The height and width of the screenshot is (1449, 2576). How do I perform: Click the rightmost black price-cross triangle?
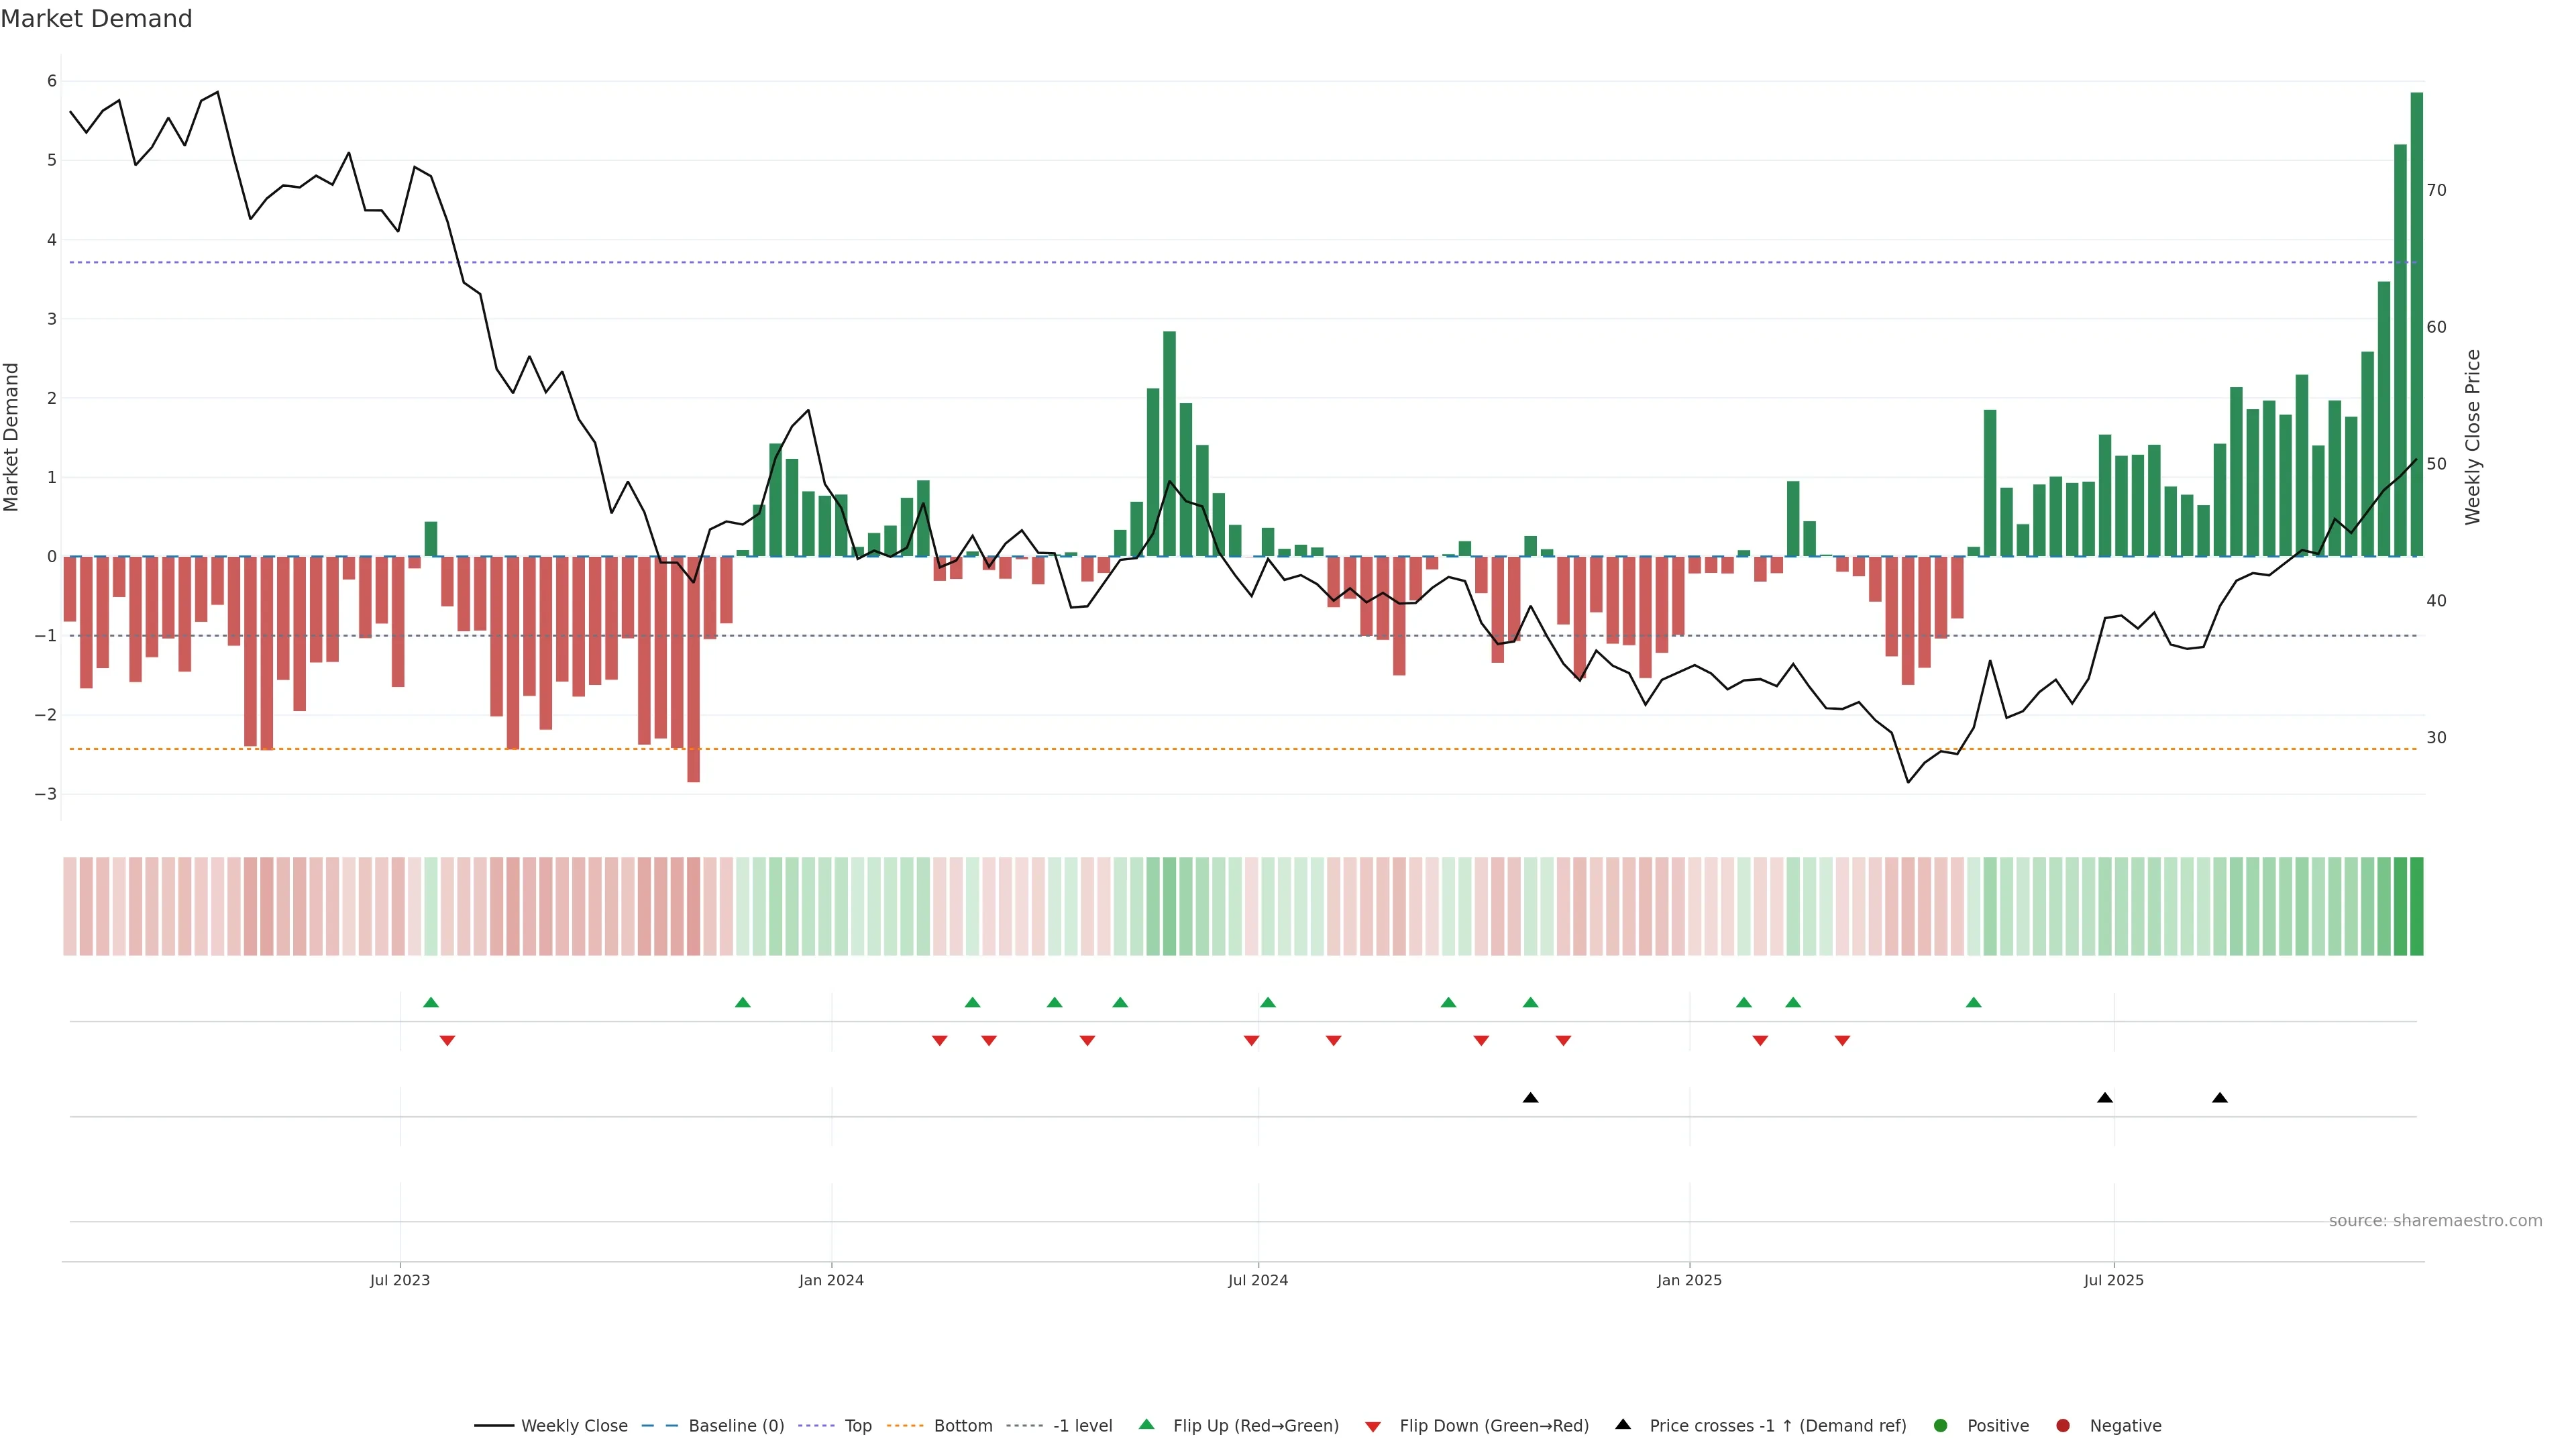coord(2220,1098)
